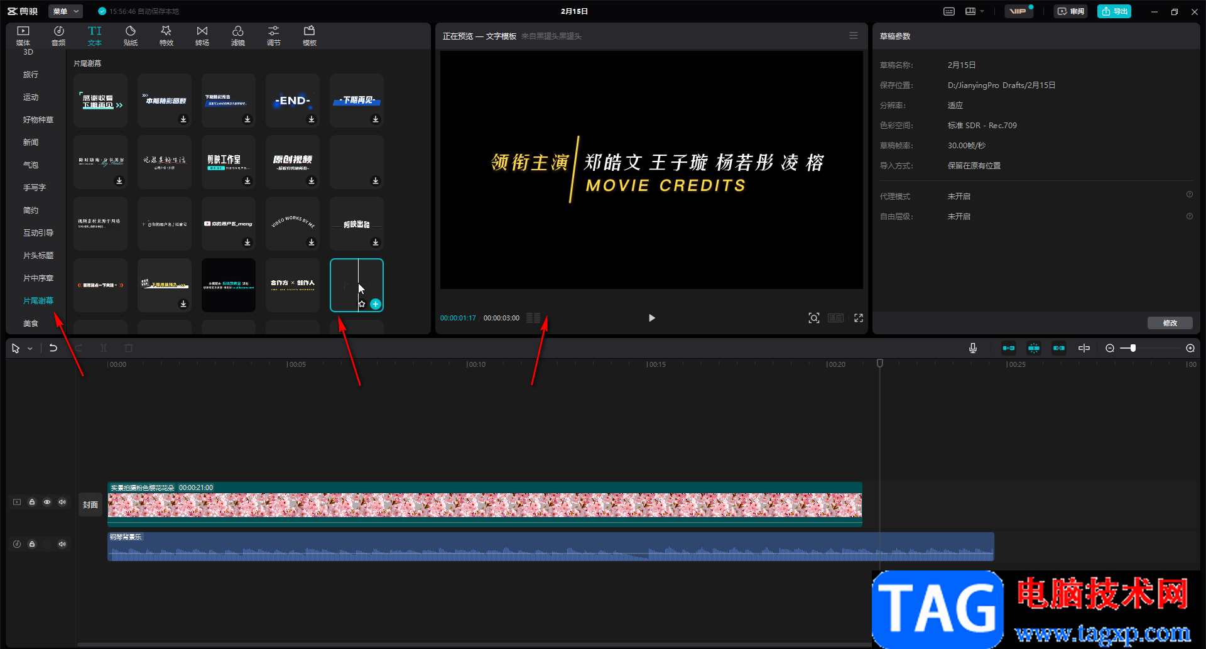Click the 修改 modify button

click(x=1170, y=323)
